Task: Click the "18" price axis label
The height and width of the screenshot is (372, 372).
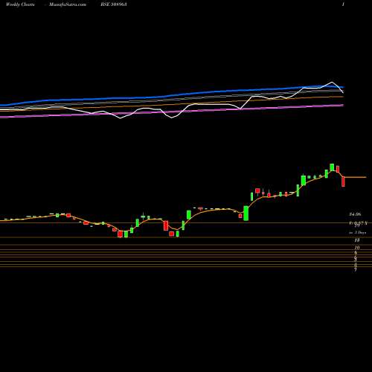Action: click(357, 240)
